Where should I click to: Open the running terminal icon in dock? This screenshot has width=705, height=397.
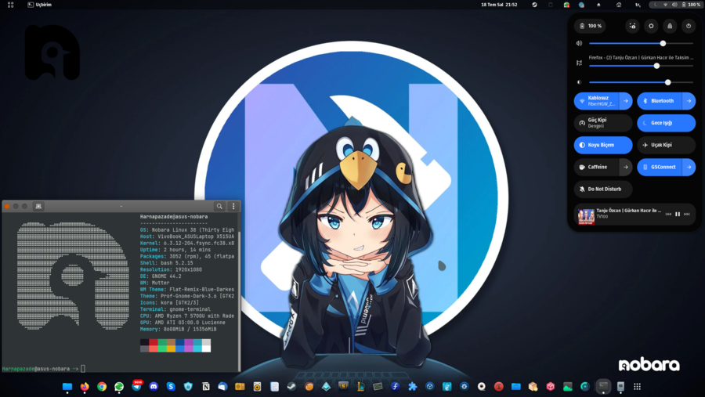click(x=603, y=386)
